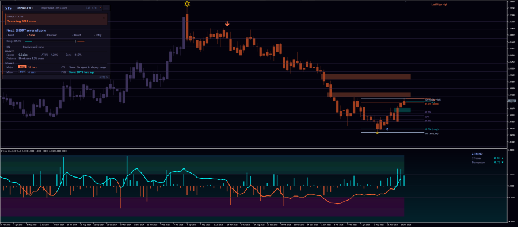Click 'Next: SHORT reversal zone' heading
This screenshot has height=227, width=518.
pos(26,30)
